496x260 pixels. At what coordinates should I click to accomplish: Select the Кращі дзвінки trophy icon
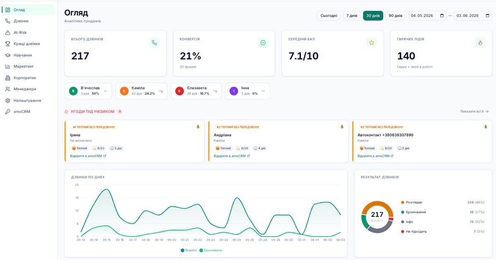pos(8,43)
